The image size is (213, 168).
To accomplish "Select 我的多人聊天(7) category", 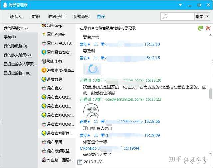I will click(19, 55).
